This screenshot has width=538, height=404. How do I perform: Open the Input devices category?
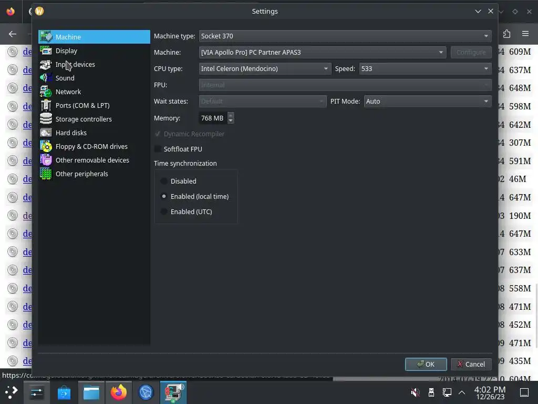pyautogui.click(x=94, y=64)
